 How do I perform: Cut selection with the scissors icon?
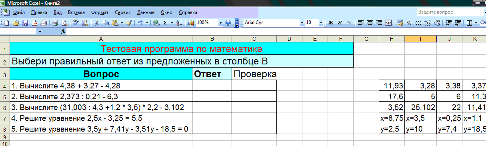point(96,23)
